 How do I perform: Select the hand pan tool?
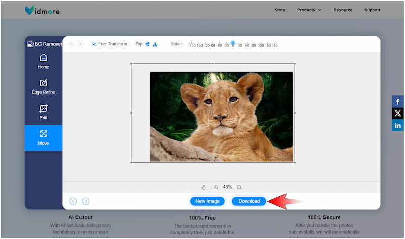[204, 187]
